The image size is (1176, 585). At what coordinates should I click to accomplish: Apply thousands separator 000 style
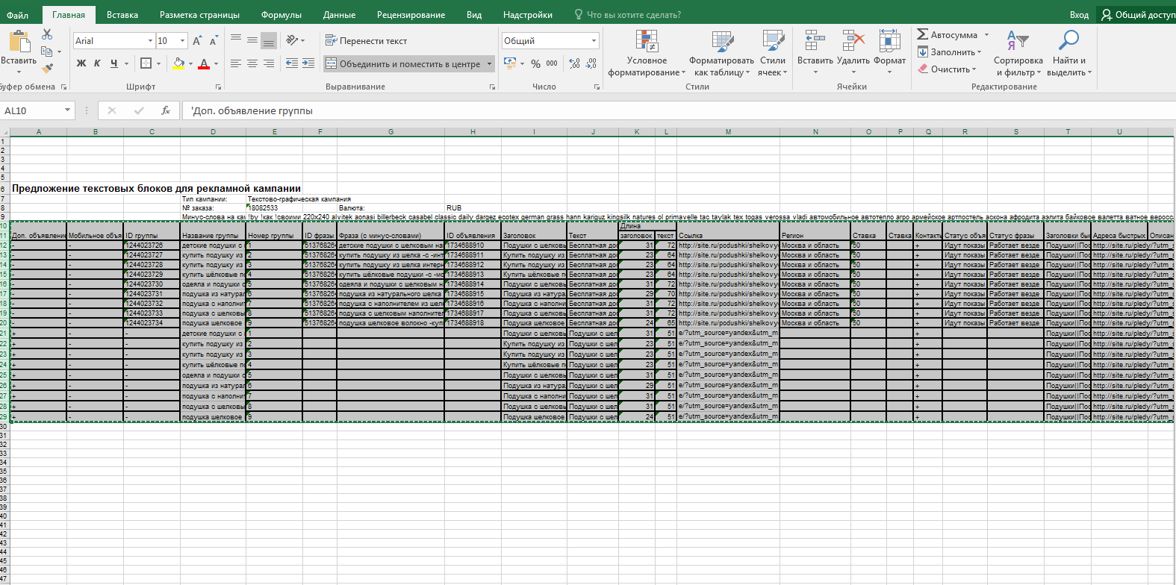click(x=552, y=63)
